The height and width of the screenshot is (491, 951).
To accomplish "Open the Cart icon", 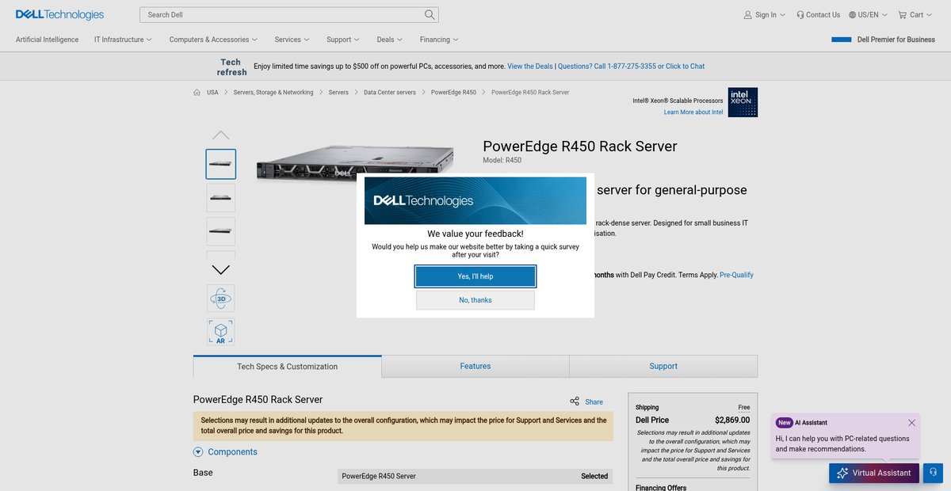I will pyautogui.click(x=902, y=14).
